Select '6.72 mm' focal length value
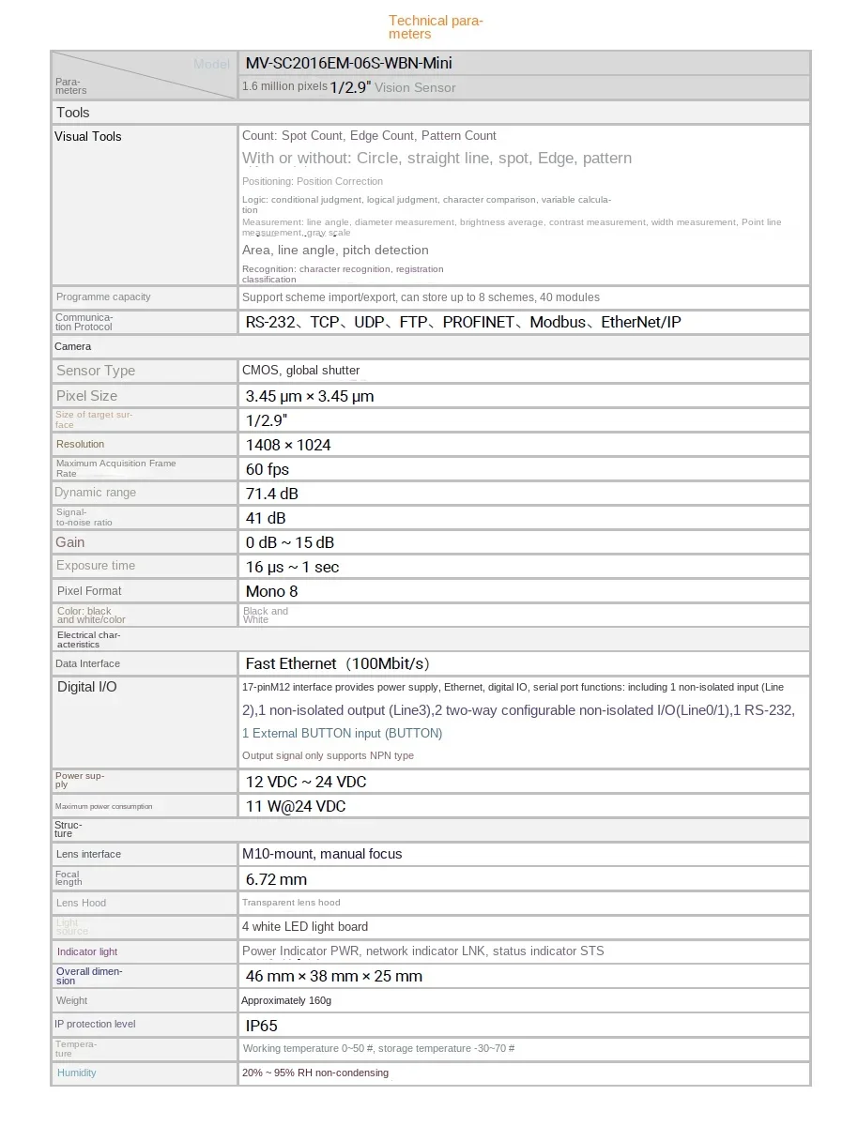The image size is (858, 1126). (x=276, y=880)
